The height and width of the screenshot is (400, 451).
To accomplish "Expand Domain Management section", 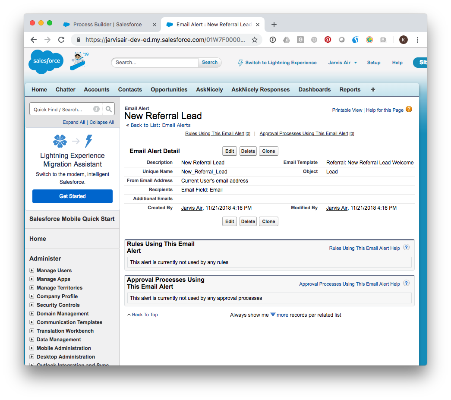I will pos(32,313).
